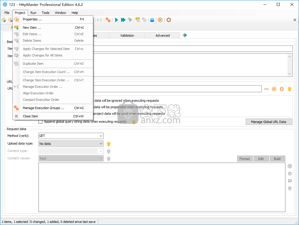The image size is (299, 225).
Task: Click the Project menu header
Action: (x=20, y=13)
